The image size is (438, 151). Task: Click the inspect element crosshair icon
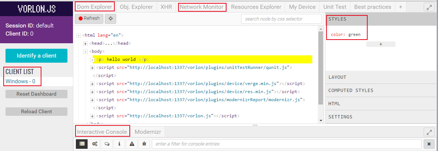coord(110,19)
